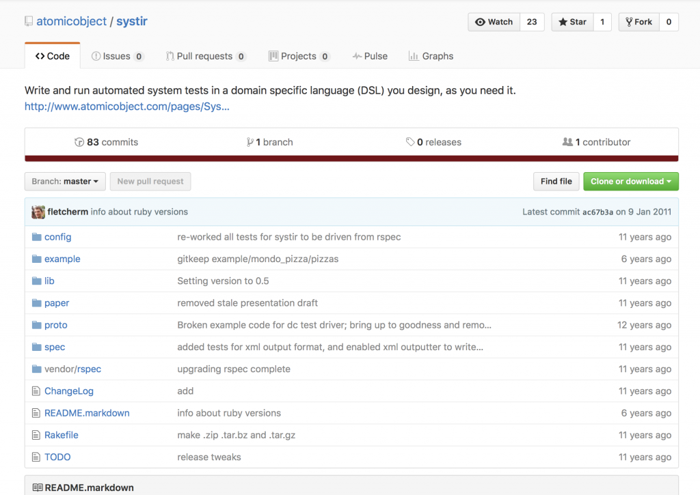
Task: Switch to the Code tab
Action: click(x=53, y=56)
